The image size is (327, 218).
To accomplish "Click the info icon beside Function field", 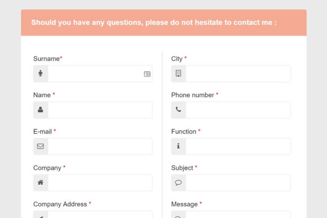I will 178,146.
